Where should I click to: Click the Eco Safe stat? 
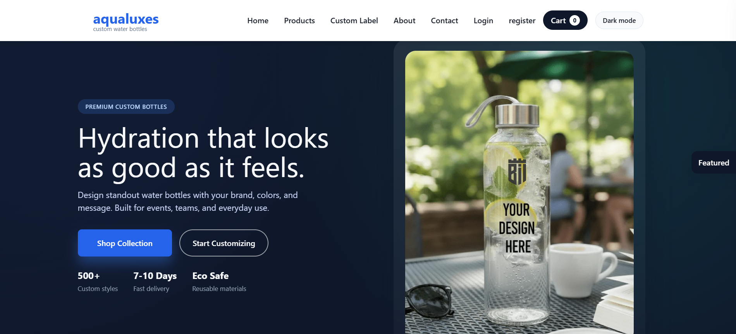tap(219, 282)
